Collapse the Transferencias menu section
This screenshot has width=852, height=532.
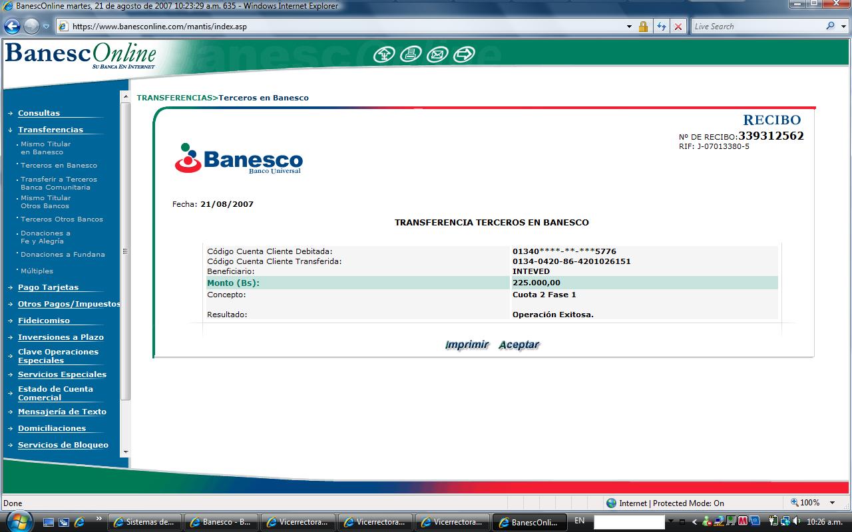click(51, 130)
